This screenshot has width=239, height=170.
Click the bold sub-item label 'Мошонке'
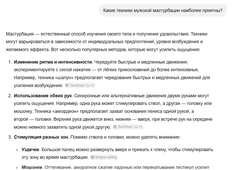(x=32, y=167)
